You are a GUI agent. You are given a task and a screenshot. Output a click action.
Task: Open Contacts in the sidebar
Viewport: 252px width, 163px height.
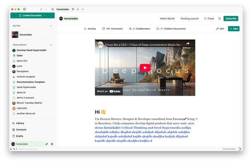coord(21,130)
